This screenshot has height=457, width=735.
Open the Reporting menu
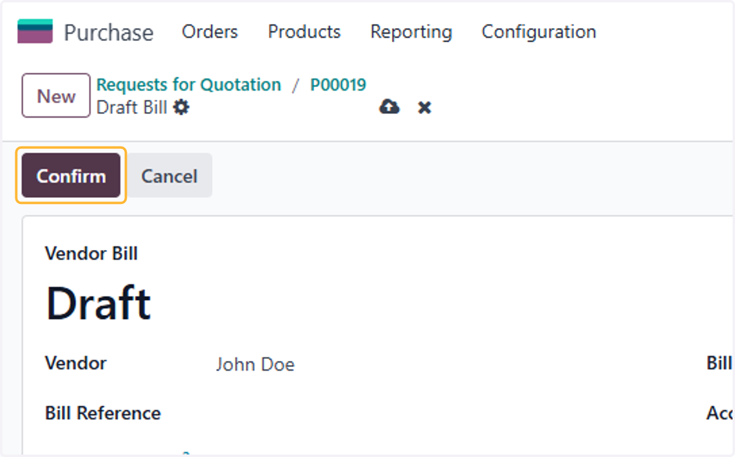(412, 32)
